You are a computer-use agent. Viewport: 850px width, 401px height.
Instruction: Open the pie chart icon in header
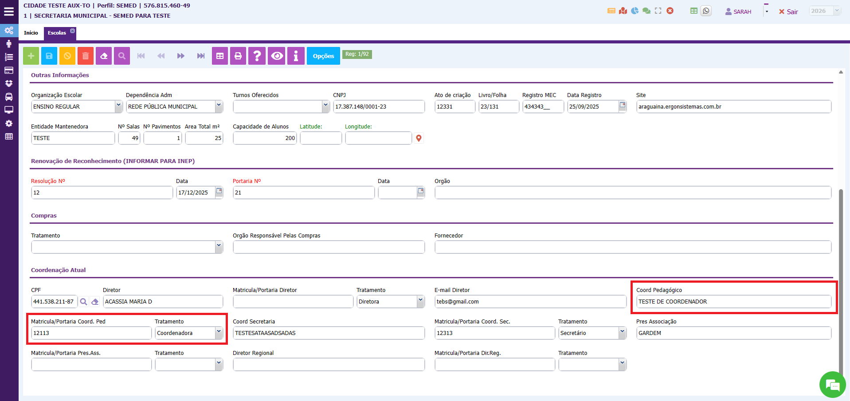pyautogui.click(x=635, y=11)
